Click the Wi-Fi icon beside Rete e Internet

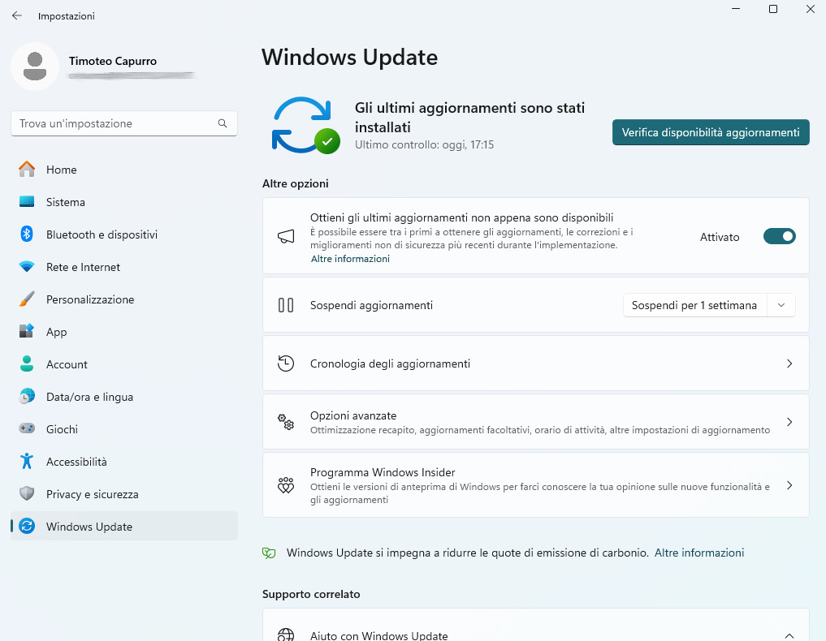pos(27,267)
